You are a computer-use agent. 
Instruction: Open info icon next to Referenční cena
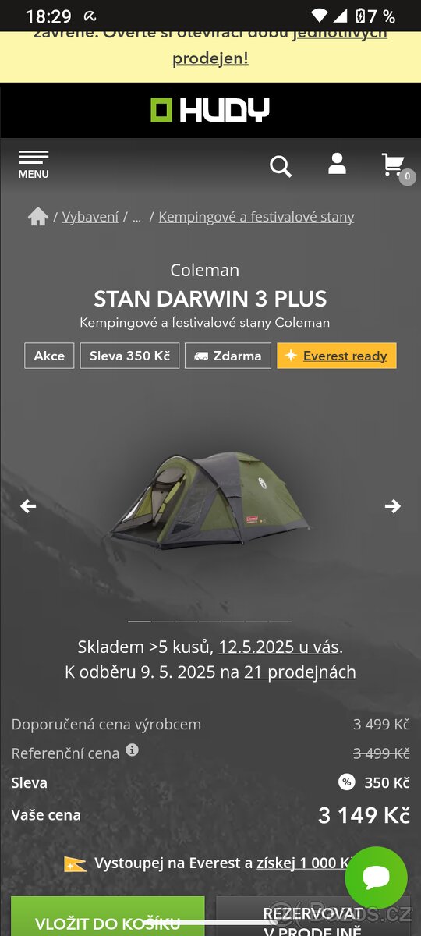[x=133, y=750]
